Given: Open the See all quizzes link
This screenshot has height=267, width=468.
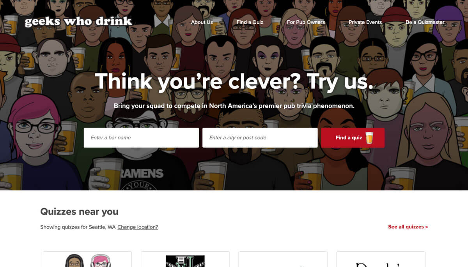Looking at the screenshot, I should point(408,227).
